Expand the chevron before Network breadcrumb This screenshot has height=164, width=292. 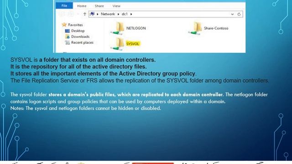98,14
